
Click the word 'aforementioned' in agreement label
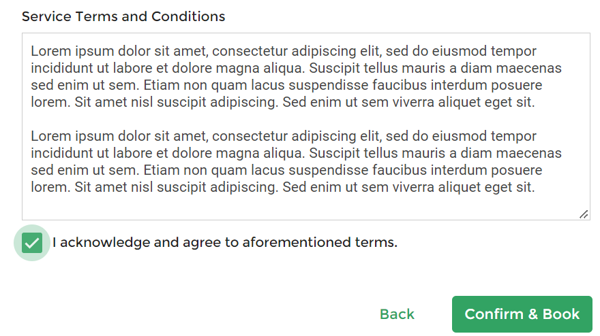pyautogui.click(x=296, y=242)
